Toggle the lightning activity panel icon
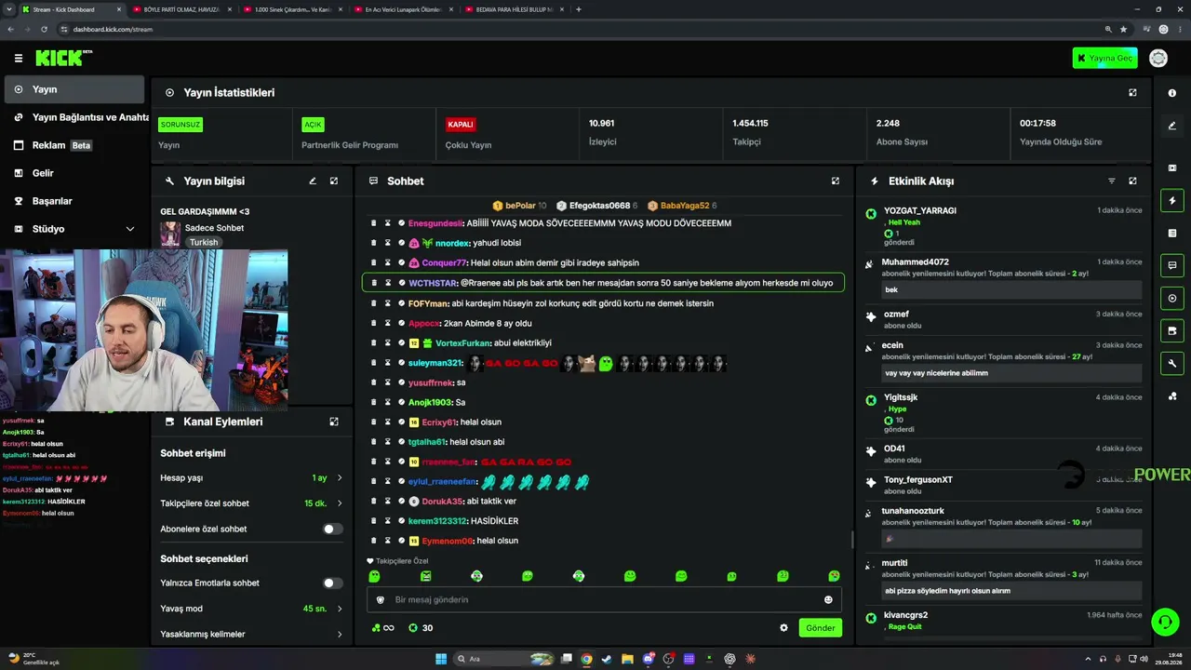This screenshot has width=1191, height=670. tap(1172, 200)
